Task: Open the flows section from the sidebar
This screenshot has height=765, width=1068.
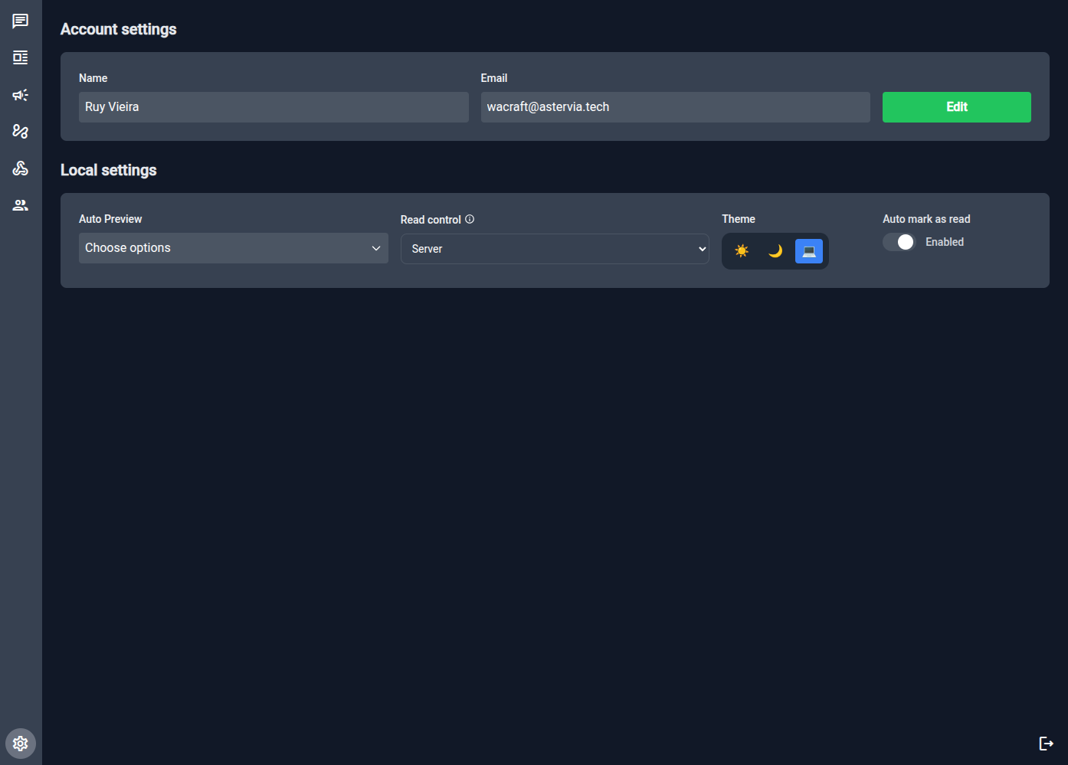Action: (20, 131)
